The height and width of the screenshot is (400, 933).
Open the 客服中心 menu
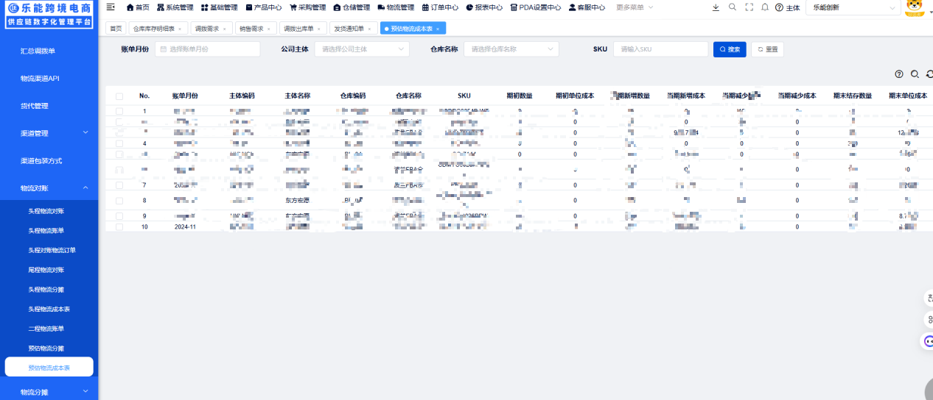coord(587,7)
